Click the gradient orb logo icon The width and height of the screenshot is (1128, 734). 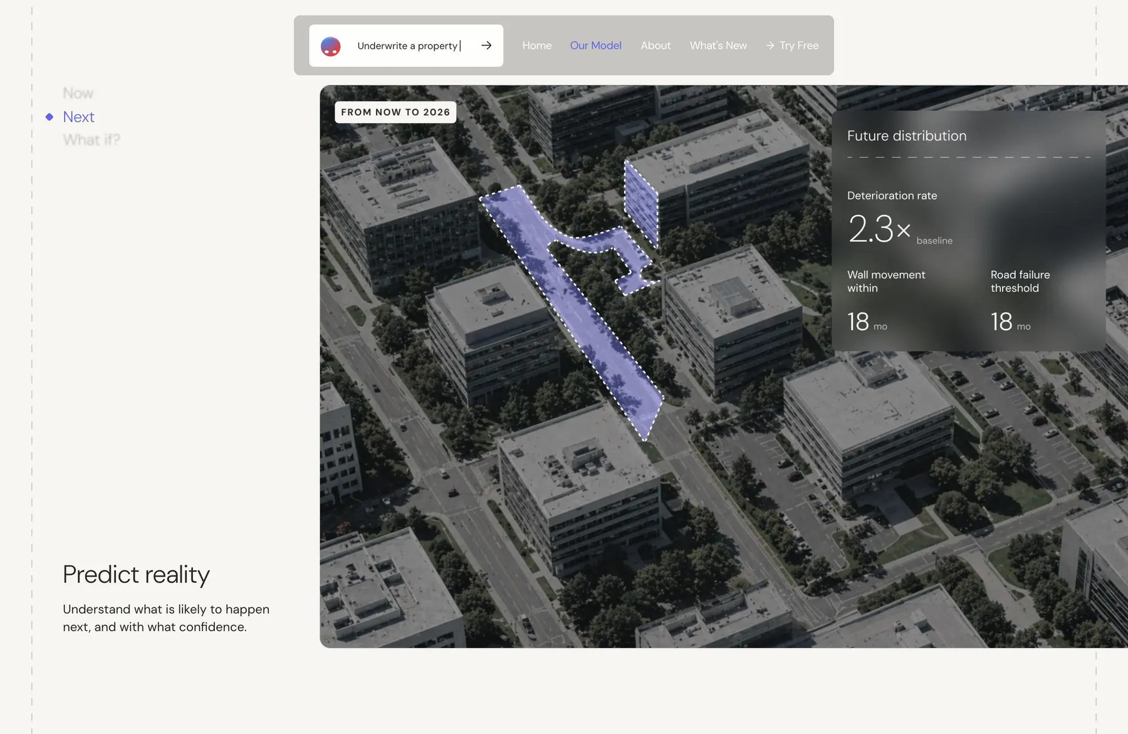(330, 46)
